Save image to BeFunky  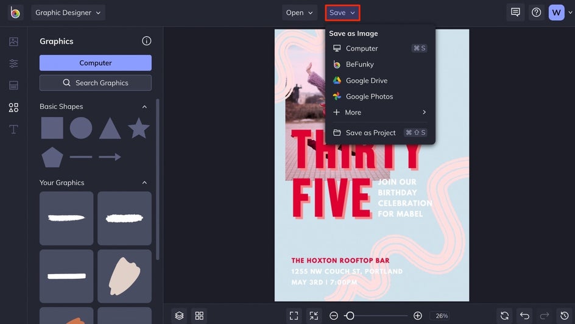pyautogui.click(x=380, y=65)
